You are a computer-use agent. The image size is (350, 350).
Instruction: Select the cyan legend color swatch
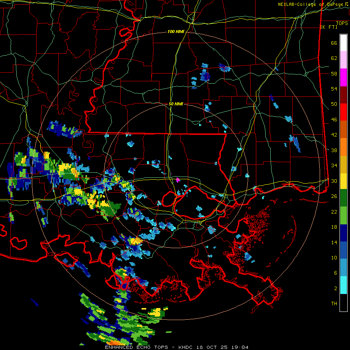click(343, 285)
